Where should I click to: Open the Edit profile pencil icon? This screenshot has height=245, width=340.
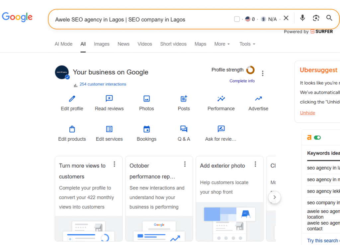click(72, 99)
